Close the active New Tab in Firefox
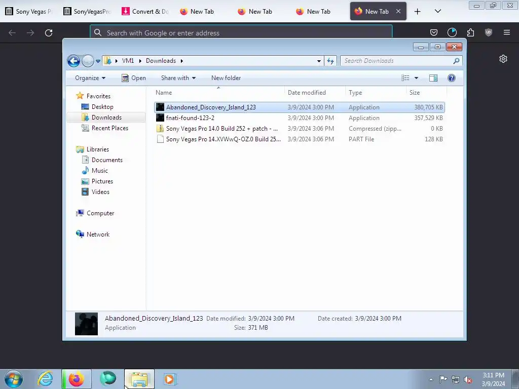519x389 pixels. point(398,11)
